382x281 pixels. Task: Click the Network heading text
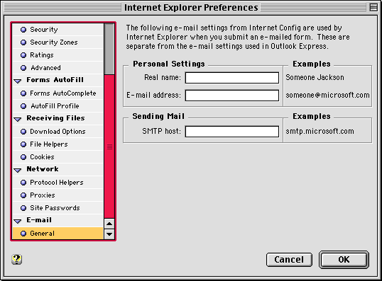[43, 169]
